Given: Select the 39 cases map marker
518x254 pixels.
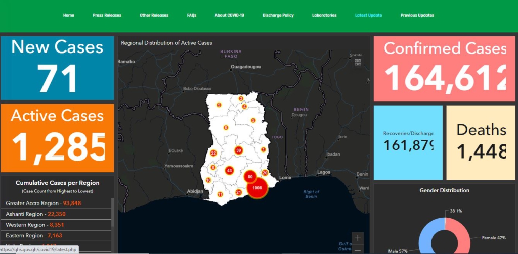Looking at the screenshot, I should click(x=239, y=150).
